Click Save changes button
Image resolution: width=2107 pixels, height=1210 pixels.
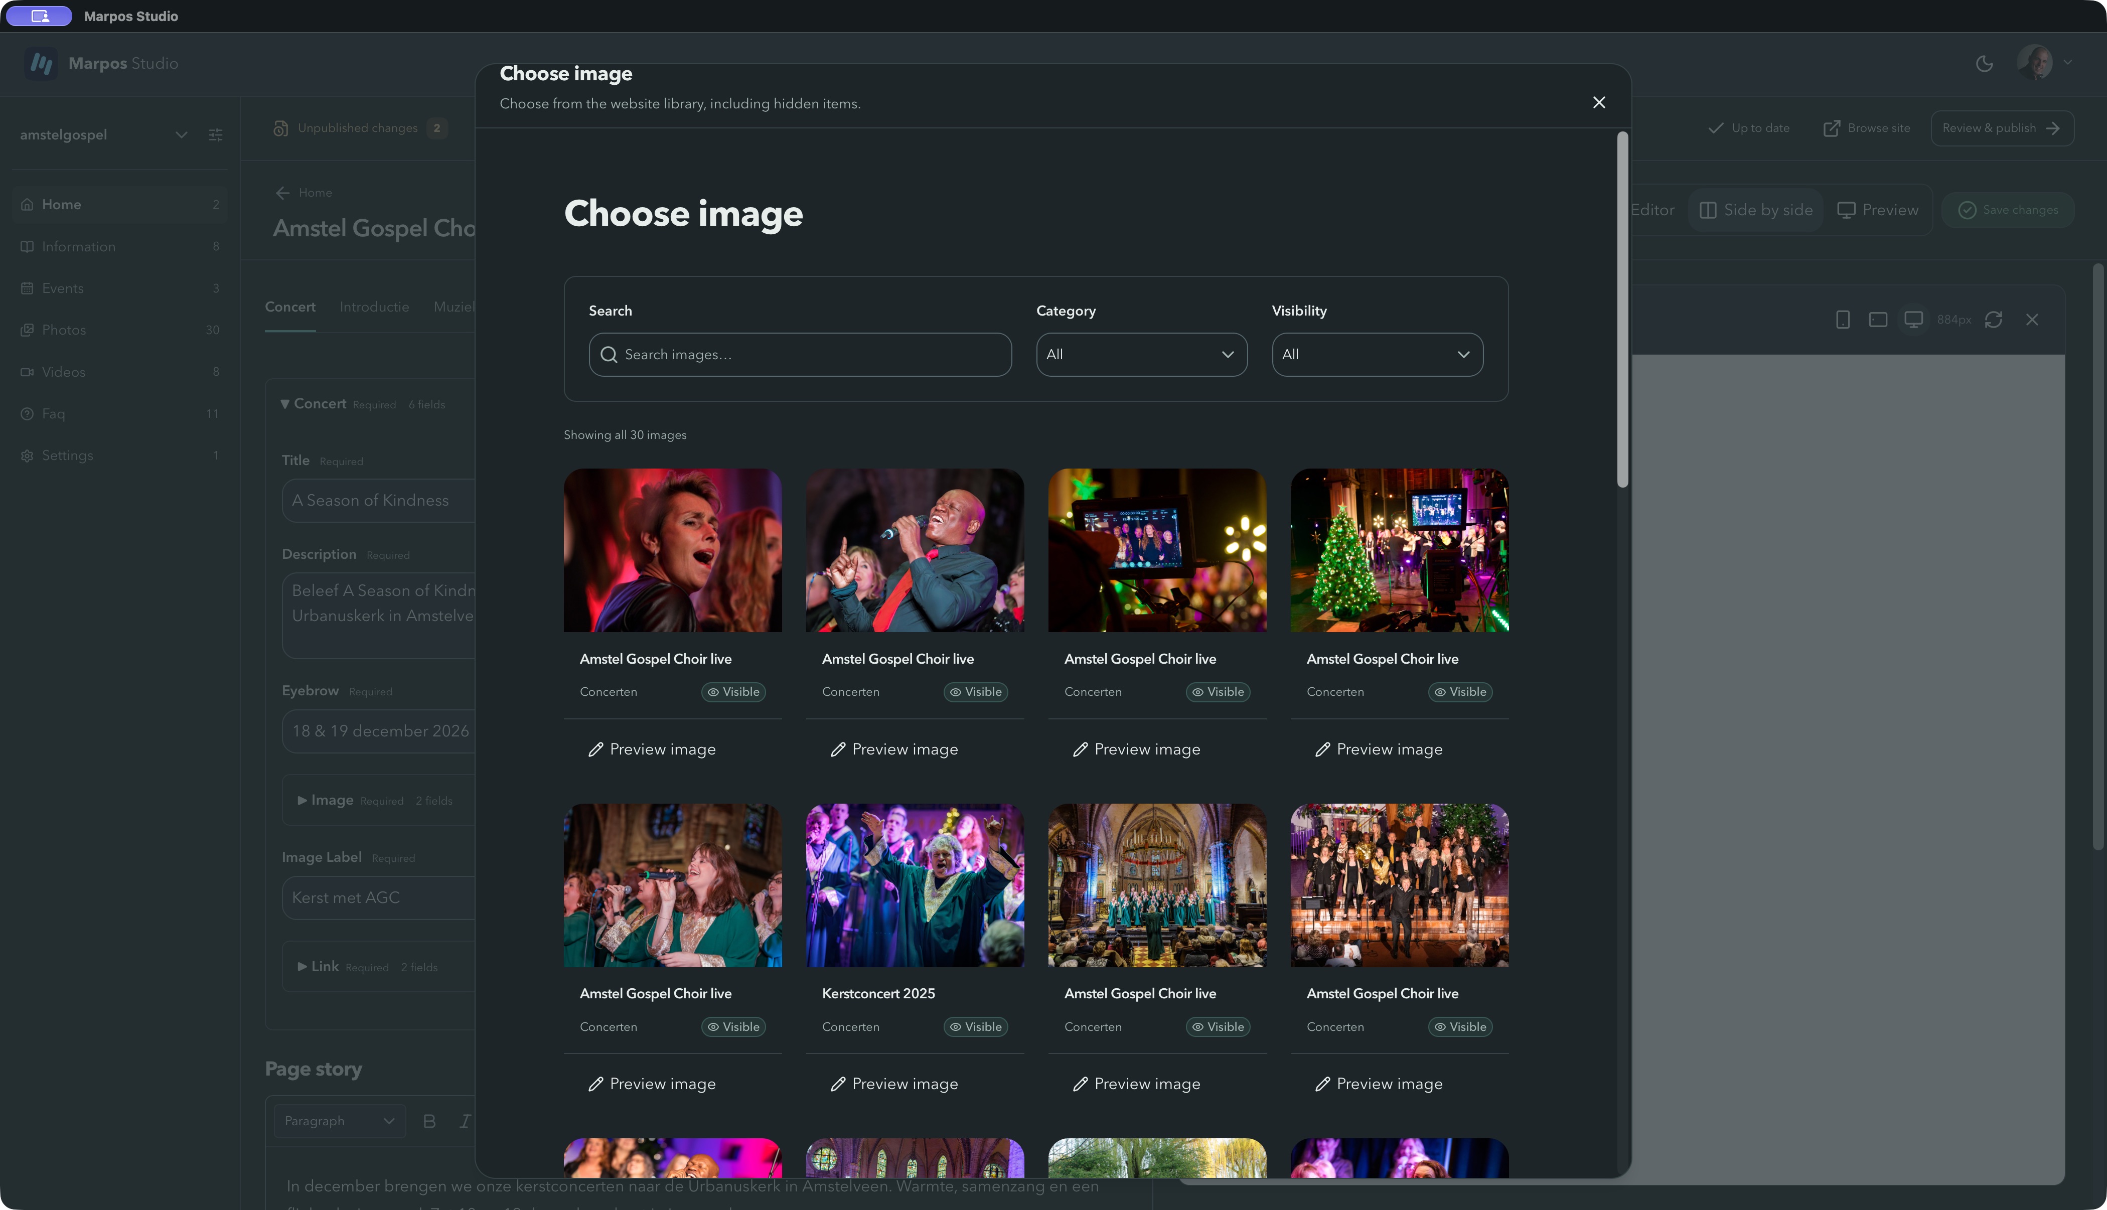[x=2008, y=210]
